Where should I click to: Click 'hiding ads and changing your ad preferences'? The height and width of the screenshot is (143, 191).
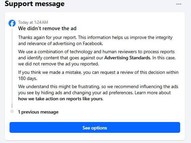pyautogui.click(x=87, y=93)
